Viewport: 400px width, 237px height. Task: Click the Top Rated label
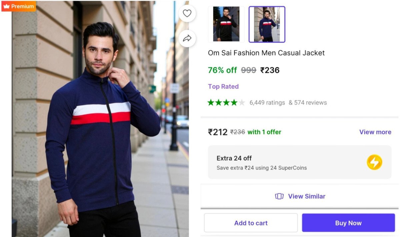coord(223,87)
